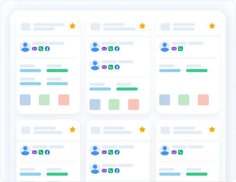Click the green progress bar in the top-left card

(57, 71)
